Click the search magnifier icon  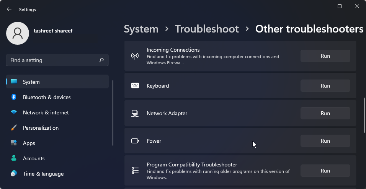(101, 60)
